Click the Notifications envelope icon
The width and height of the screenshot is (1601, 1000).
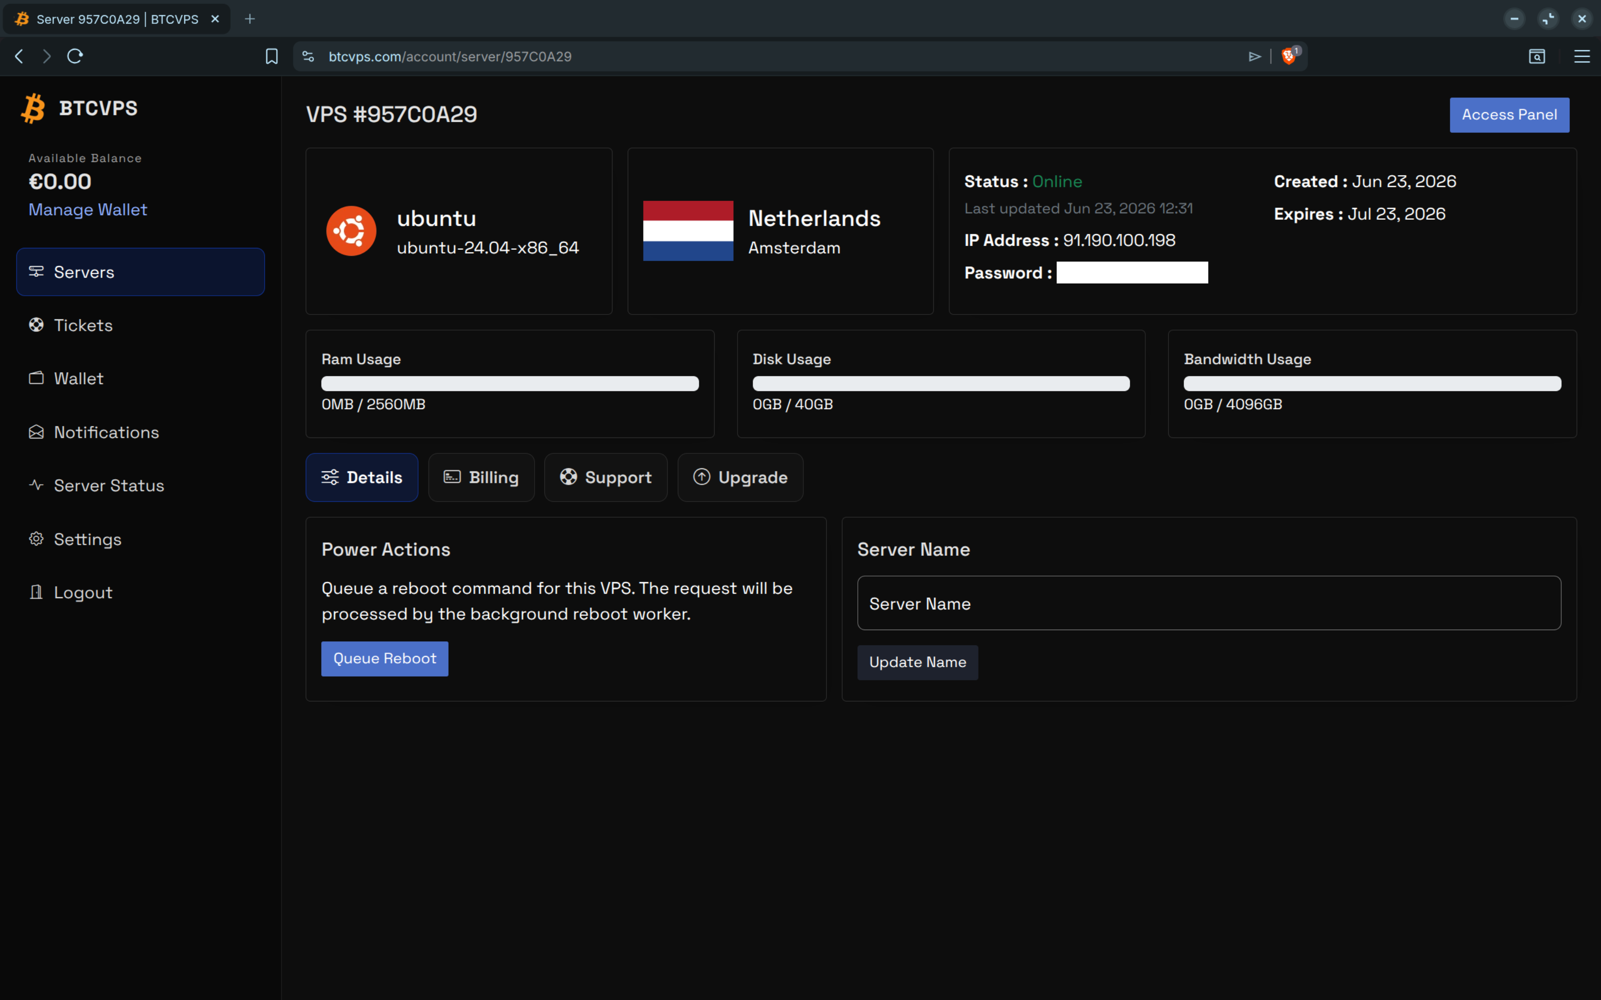point(36,432)
